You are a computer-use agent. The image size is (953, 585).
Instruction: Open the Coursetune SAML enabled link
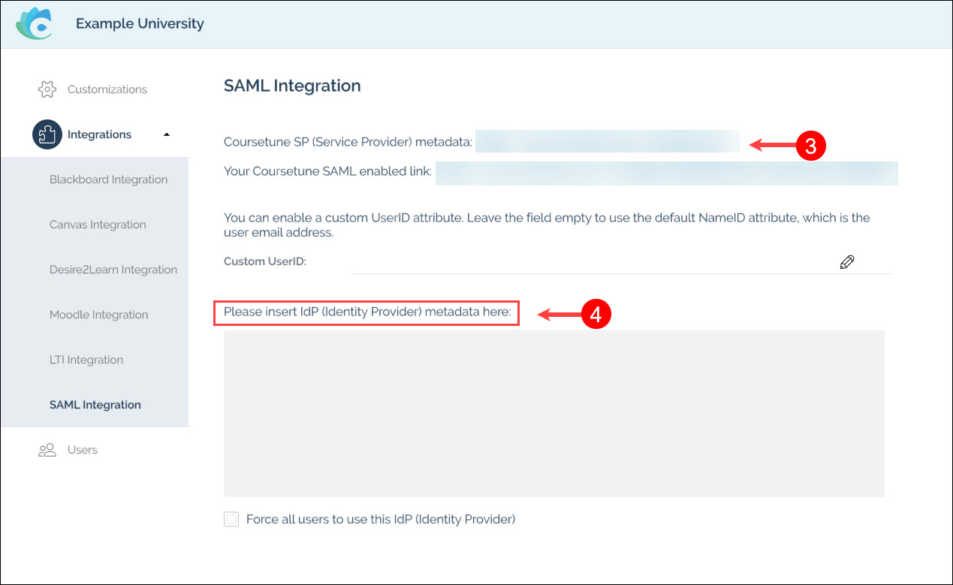tap(666, 172)
